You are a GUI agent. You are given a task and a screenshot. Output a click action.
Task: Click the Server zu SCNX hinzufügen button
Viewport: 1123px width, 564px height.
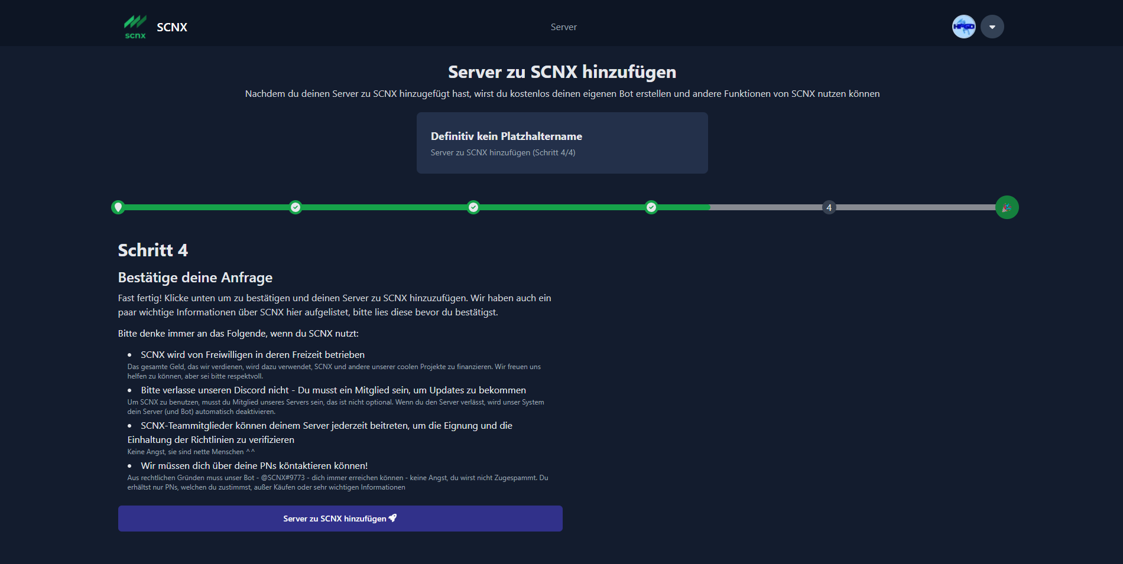point(340,519)
